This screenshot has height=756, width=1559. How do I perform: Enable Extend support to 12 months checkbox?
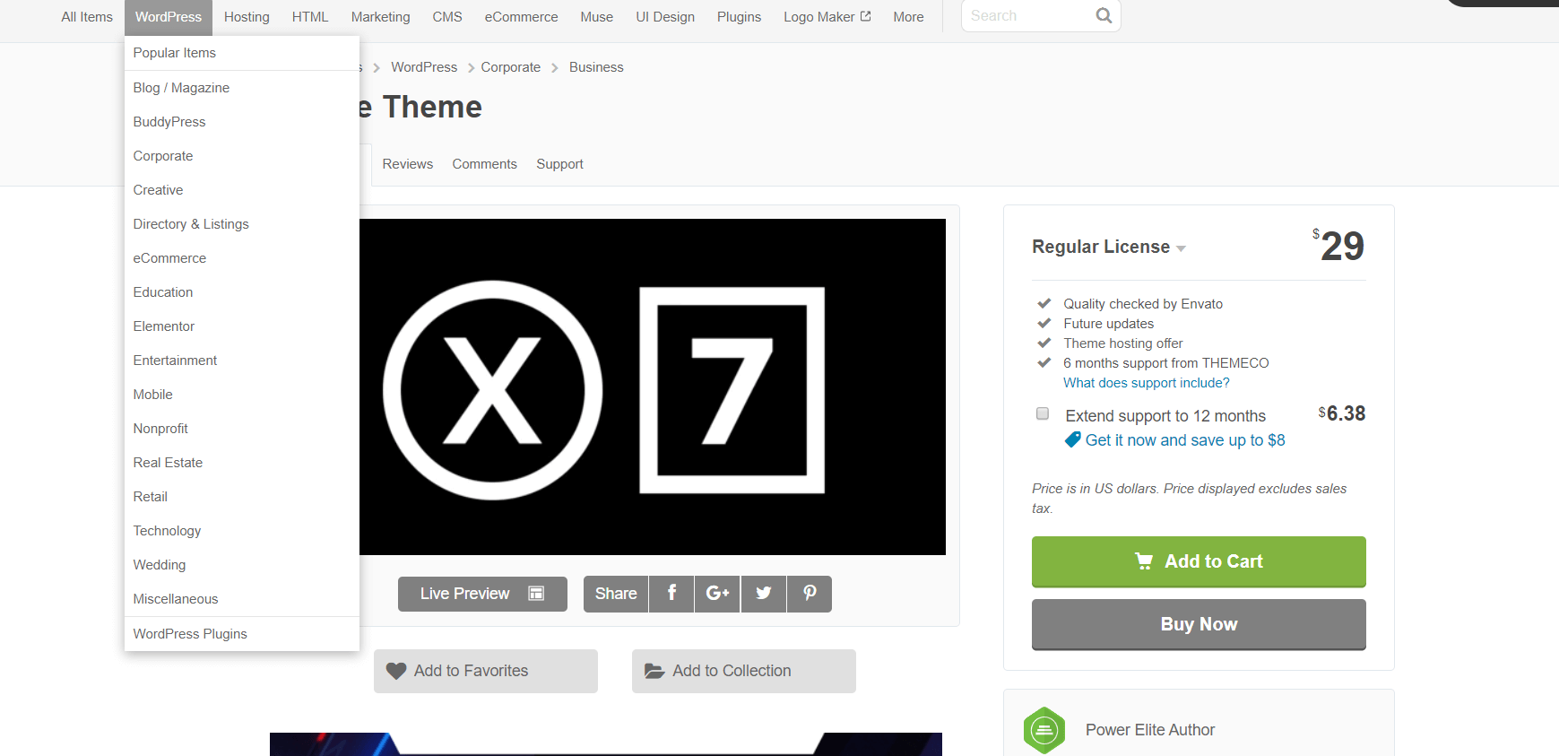(x=1043, y=413)
